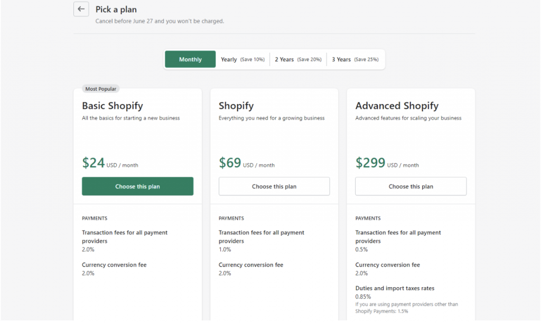Choose the Basic Shopify plan

tap(138, 186)
